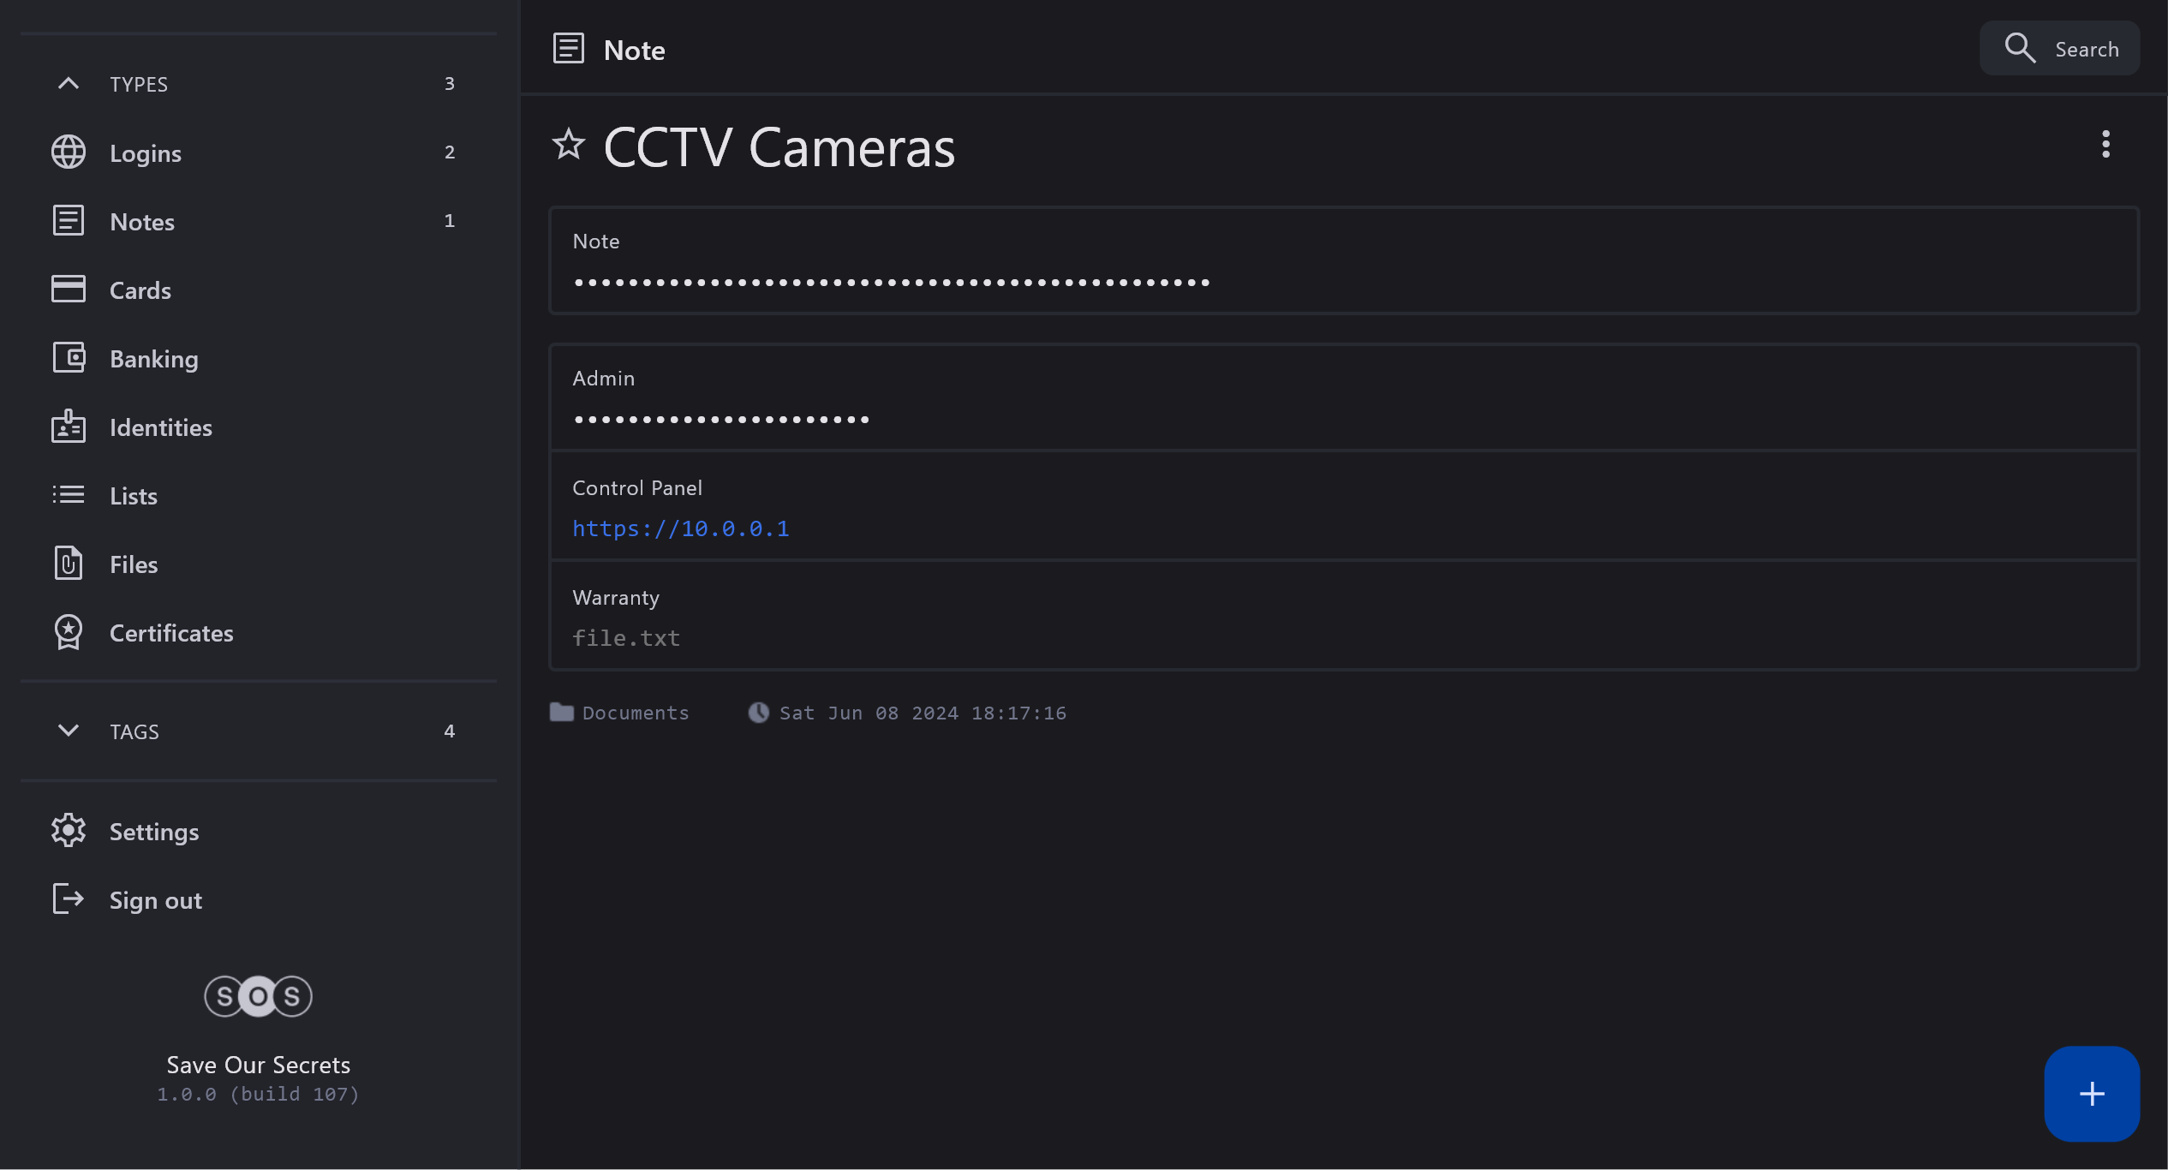Open the three-dot options menu
This screenshot has height=1170, width=2168.
click(2105, 144)
